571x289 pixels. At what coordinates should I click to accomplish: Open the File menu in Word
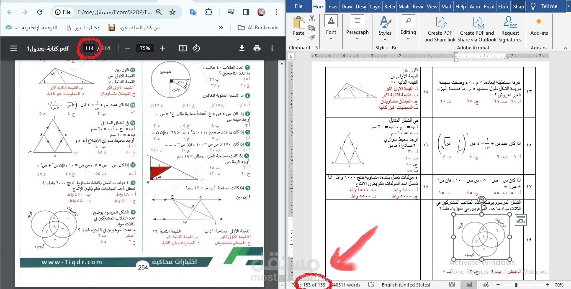(x=298, y=6)
